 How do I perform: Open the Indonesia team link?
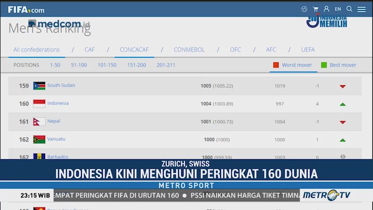pos(58,103)
